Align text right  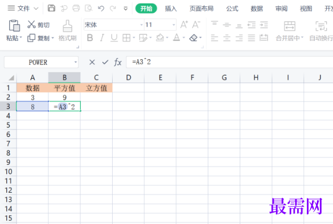tap(239, 38)
